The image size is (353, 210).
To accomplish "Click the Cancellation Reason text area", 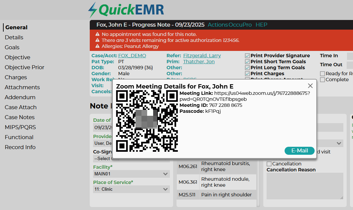I will tap(305, 186).
